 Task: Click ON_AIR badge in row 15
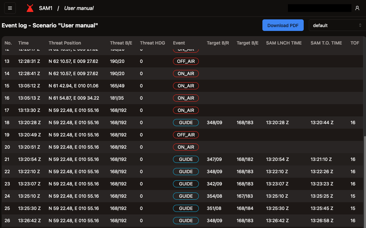pyautogui.click(x=186, y=86)
